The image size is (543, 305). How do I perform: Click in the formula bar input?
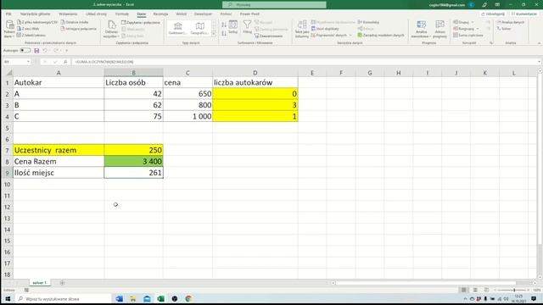pos(304,62)
